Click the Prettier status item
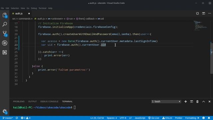Viewport: 213px width, 120px height. (179, 118)
